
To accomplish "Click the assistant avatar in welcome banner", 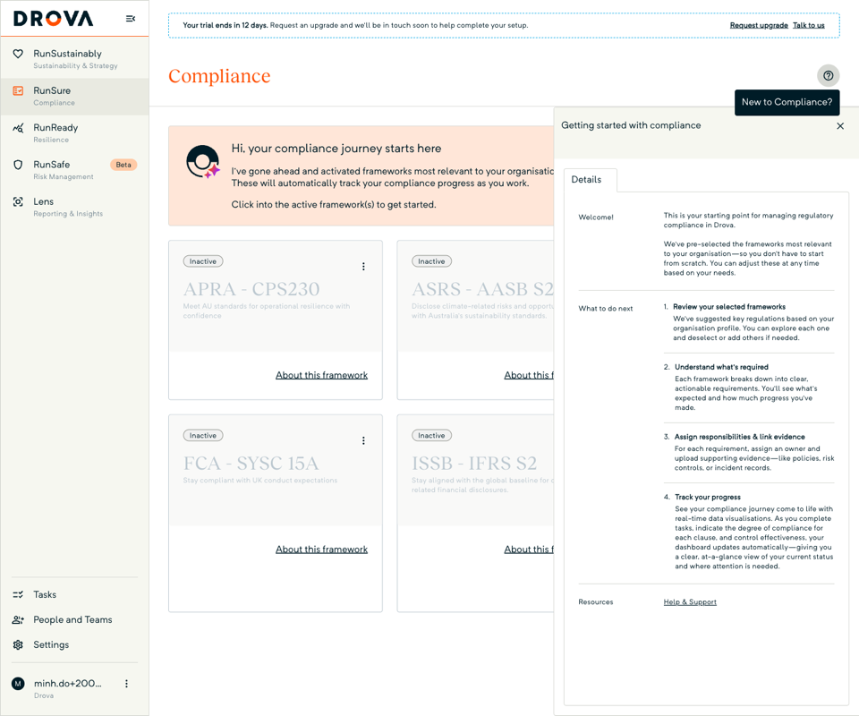I will click(x=203, y=162).
